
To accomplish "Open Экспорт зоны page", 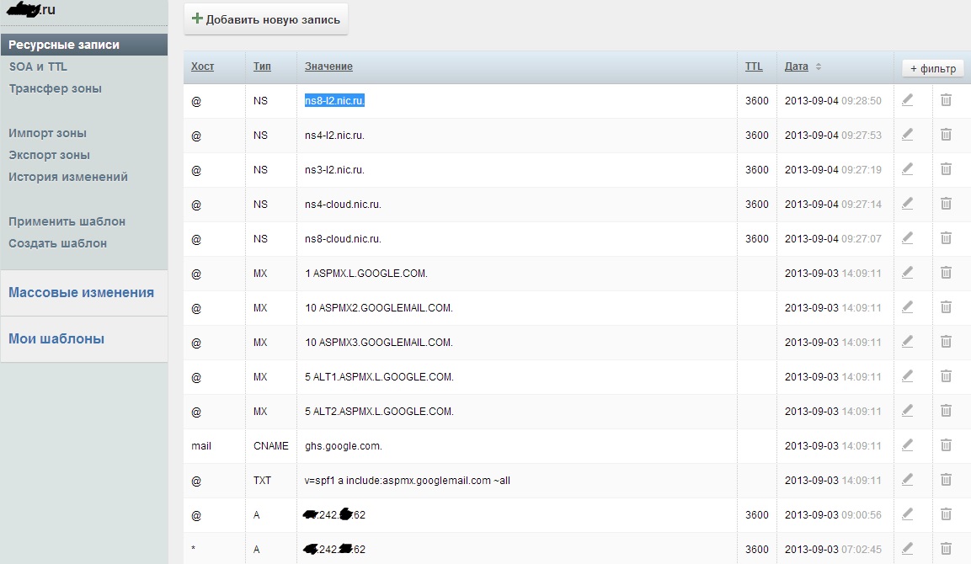I will 49,155.
